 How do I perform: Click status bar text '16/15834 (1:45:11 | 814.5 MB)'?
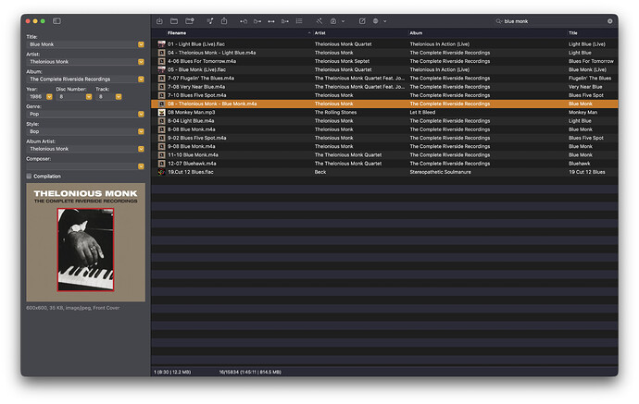tap(250, 372)
